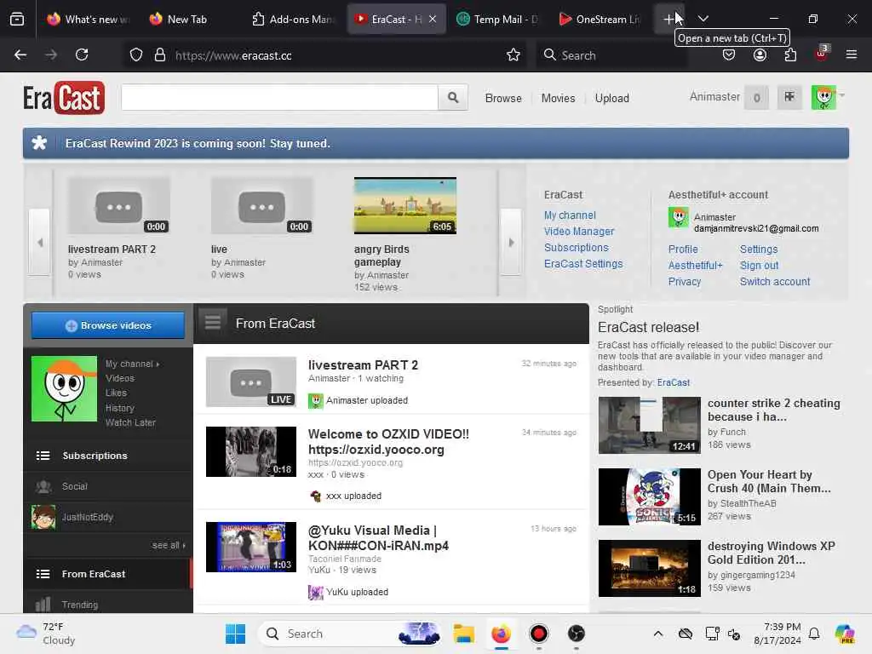Screen dimensions: 872x654
Task: Switch to the OneStream Live tab
Action: 600,19
